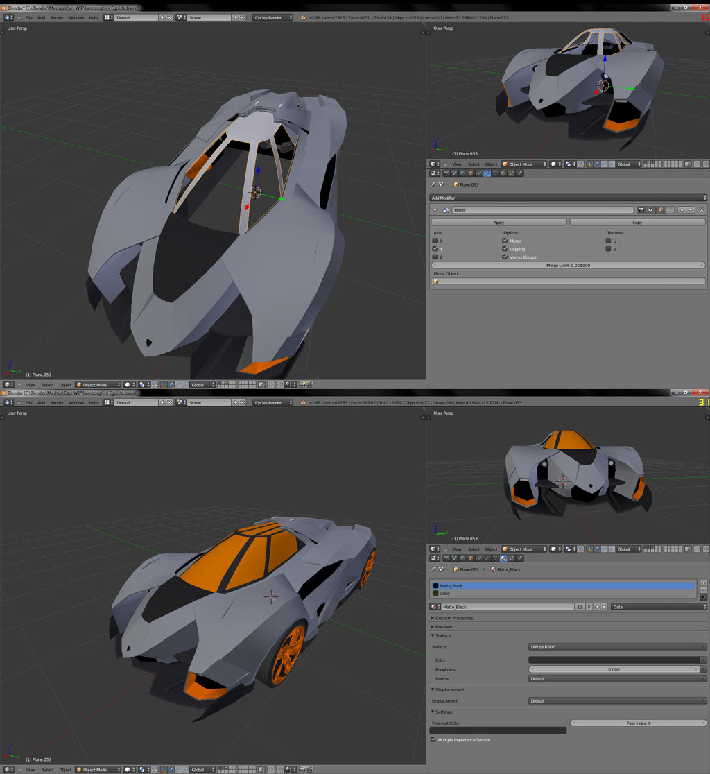
Task: Open Global orientation dropdown in bottom-left viewport
Action: click(202, 770)
